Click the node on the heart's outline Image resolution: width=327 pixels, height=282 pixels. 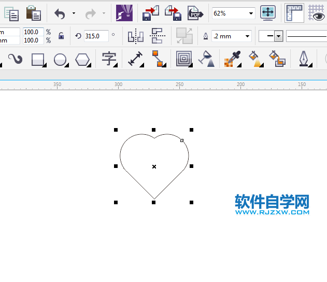click(x=182, y=140)
